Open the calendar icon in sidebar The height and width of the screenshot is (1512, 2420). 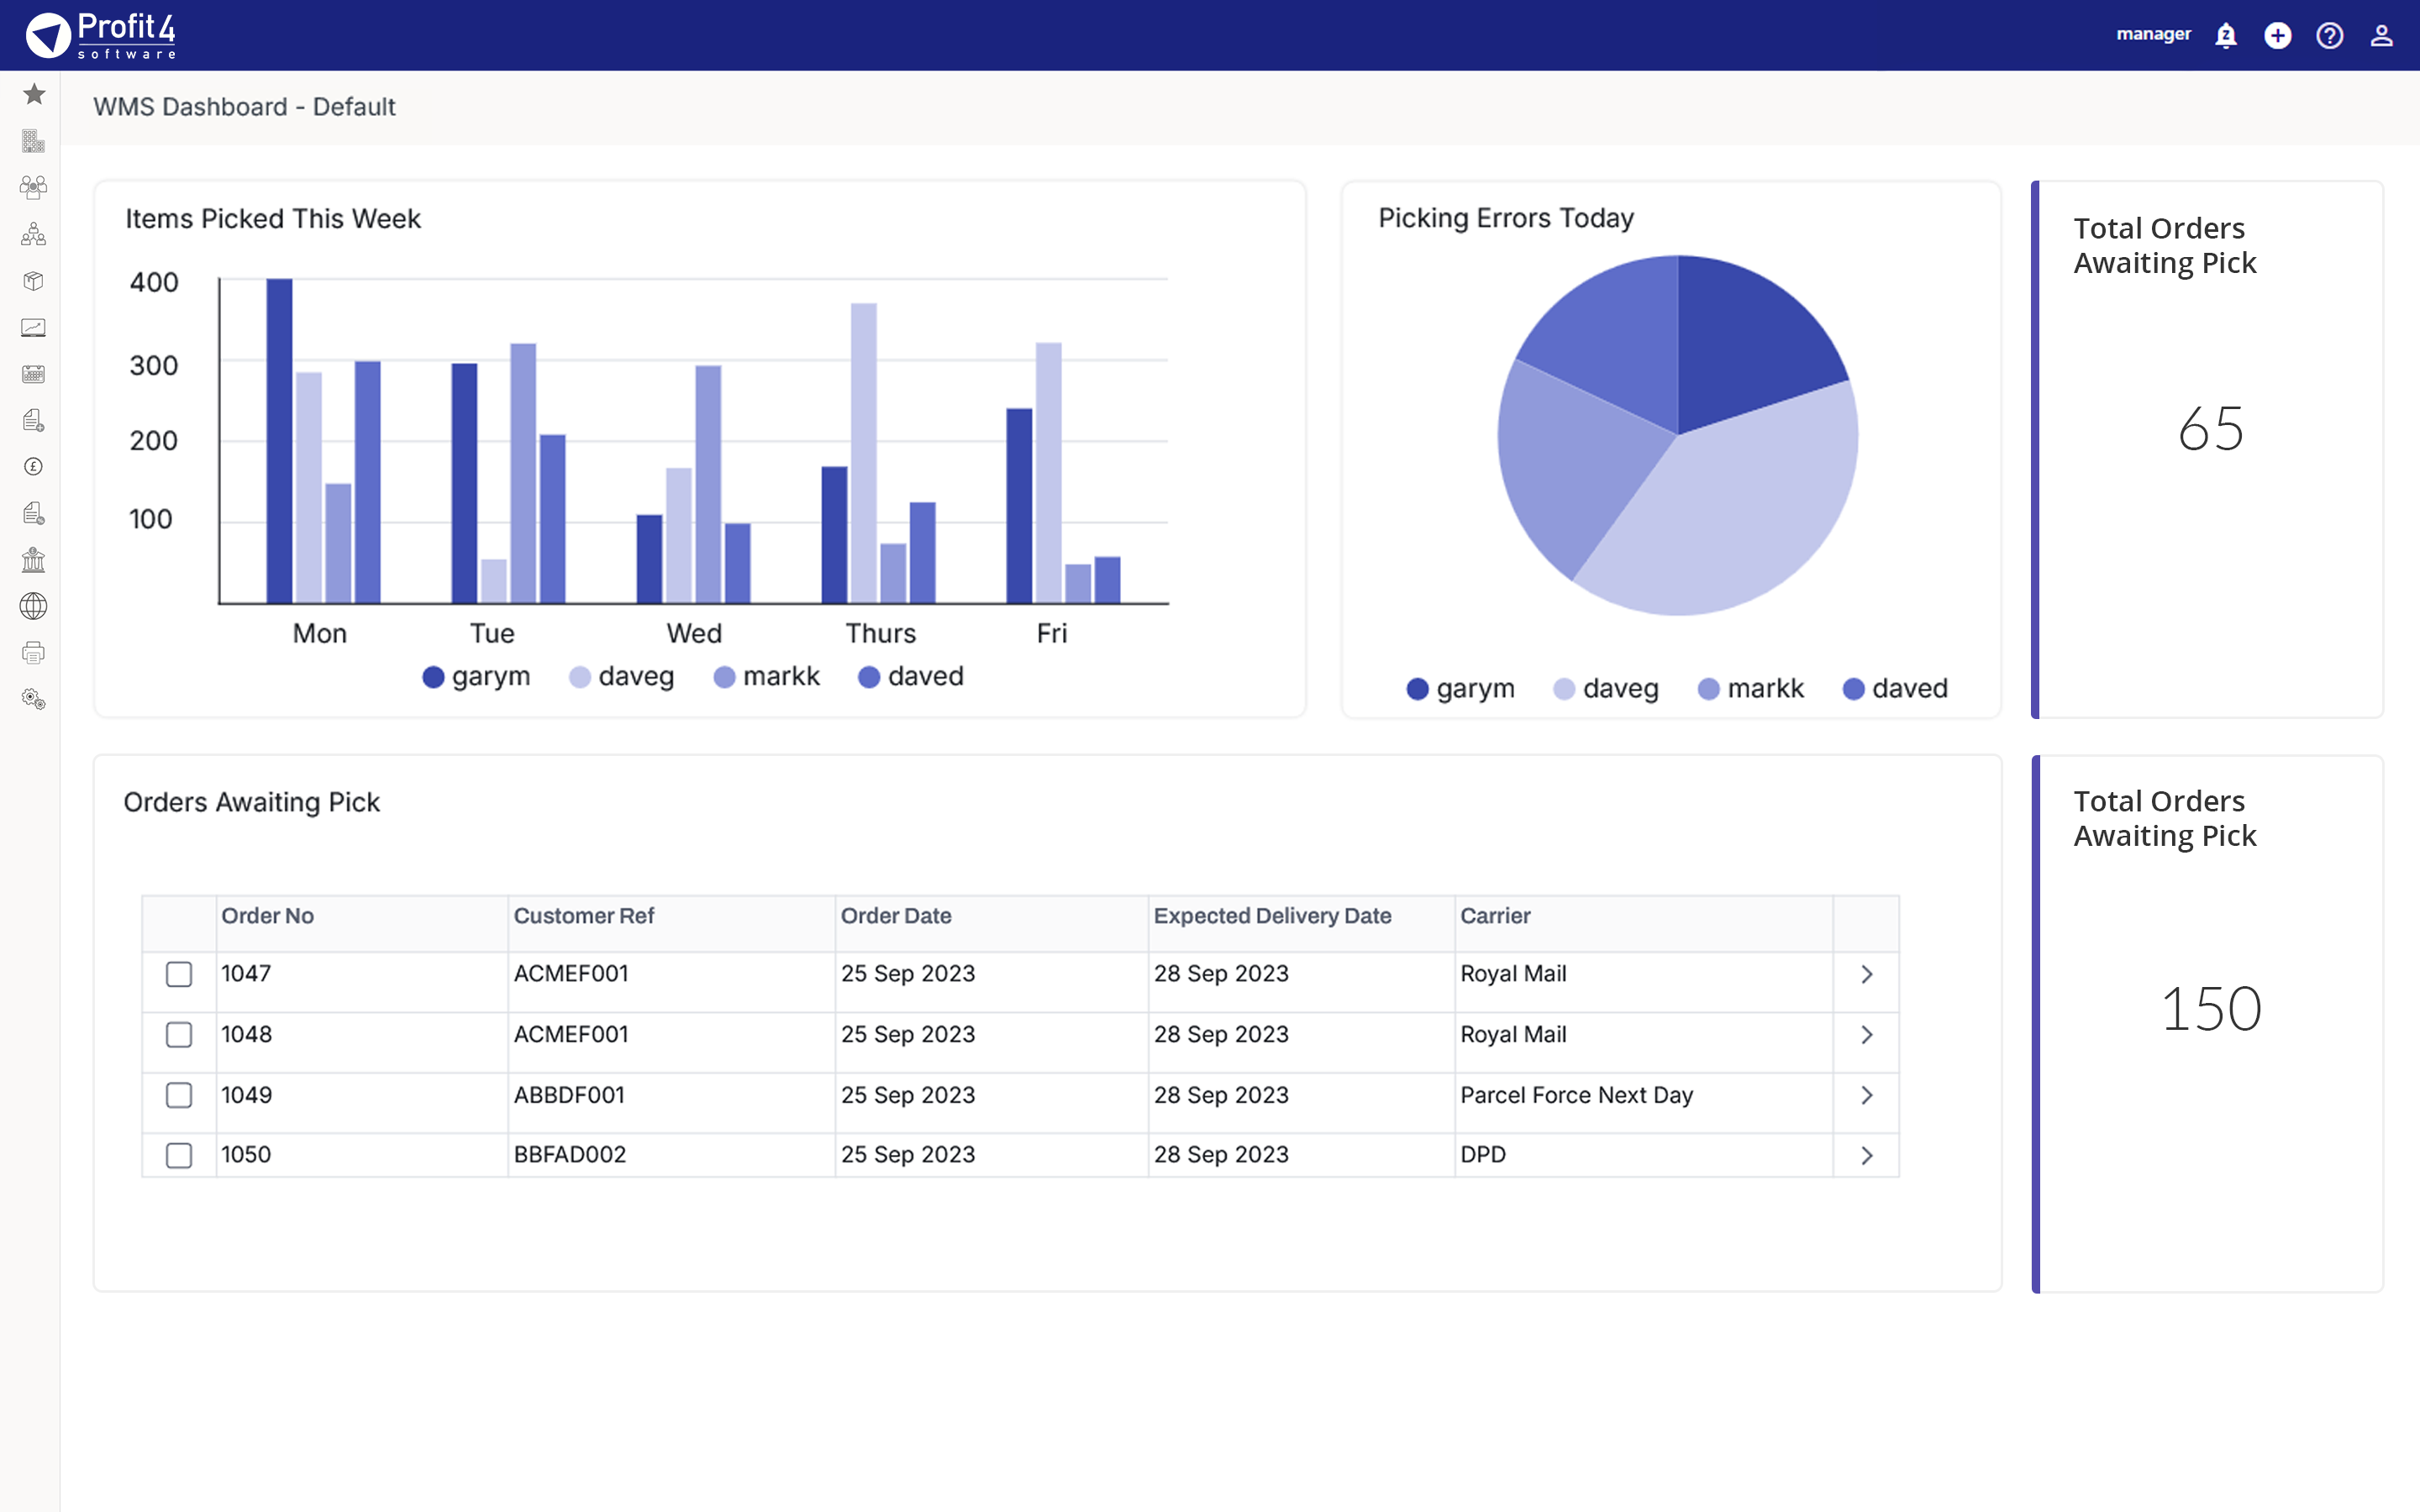34,374
